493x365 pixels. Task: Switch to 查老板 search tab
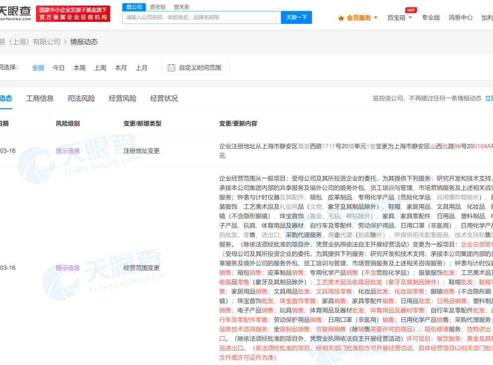(x=158, y=7)
